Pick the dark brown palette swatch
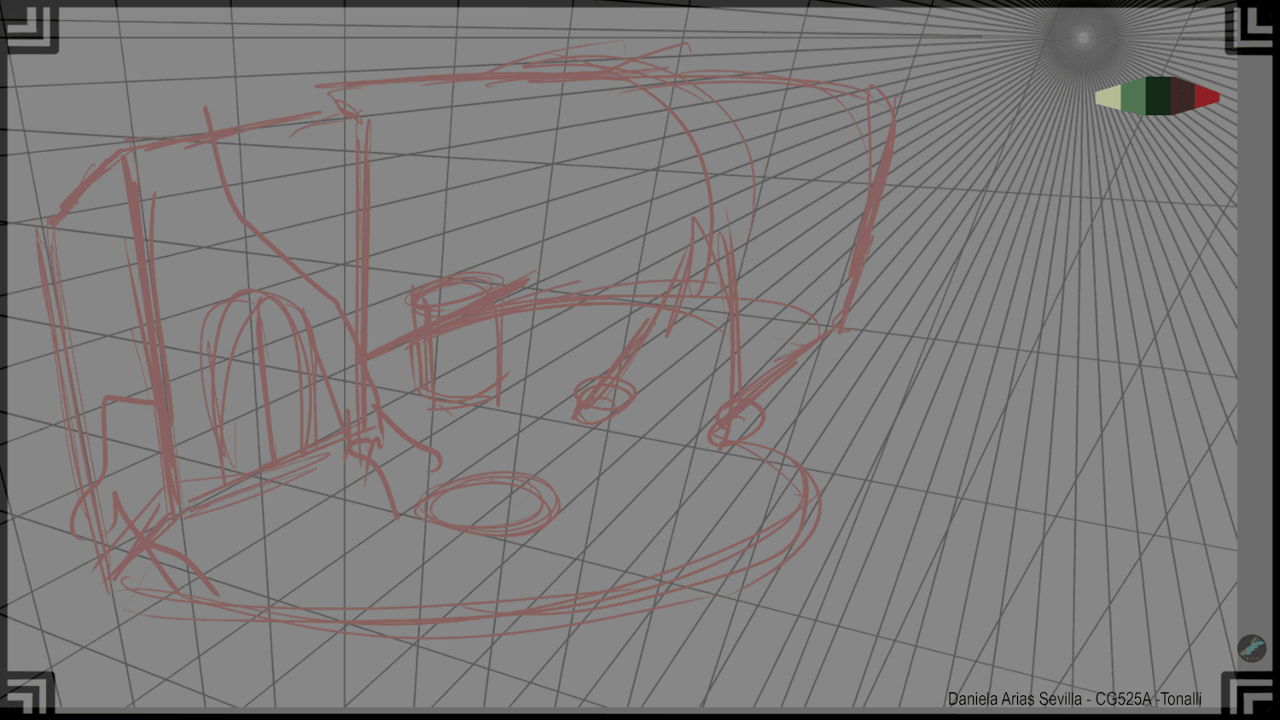This screenshot has width=1280, height=720. pyautogui.click(x=1183, y=96)
